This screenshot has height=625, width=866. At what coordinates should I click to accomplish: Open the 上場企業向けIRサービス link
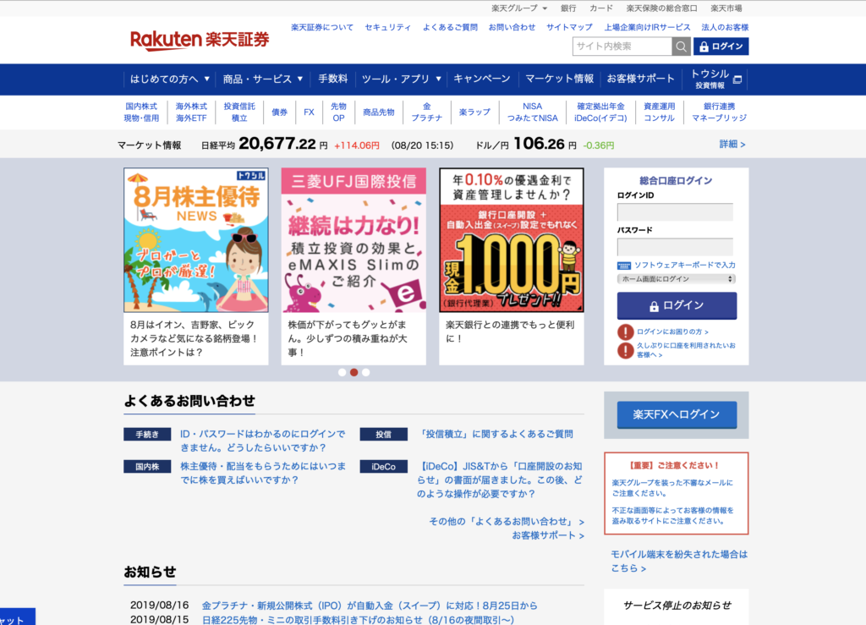647,27
